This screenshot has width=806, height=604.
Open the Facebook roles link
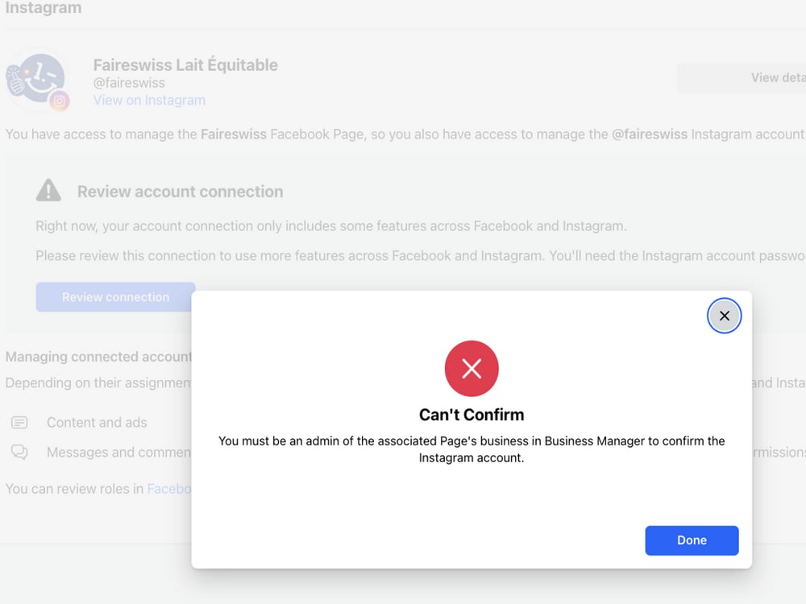(x=168, y=489)
